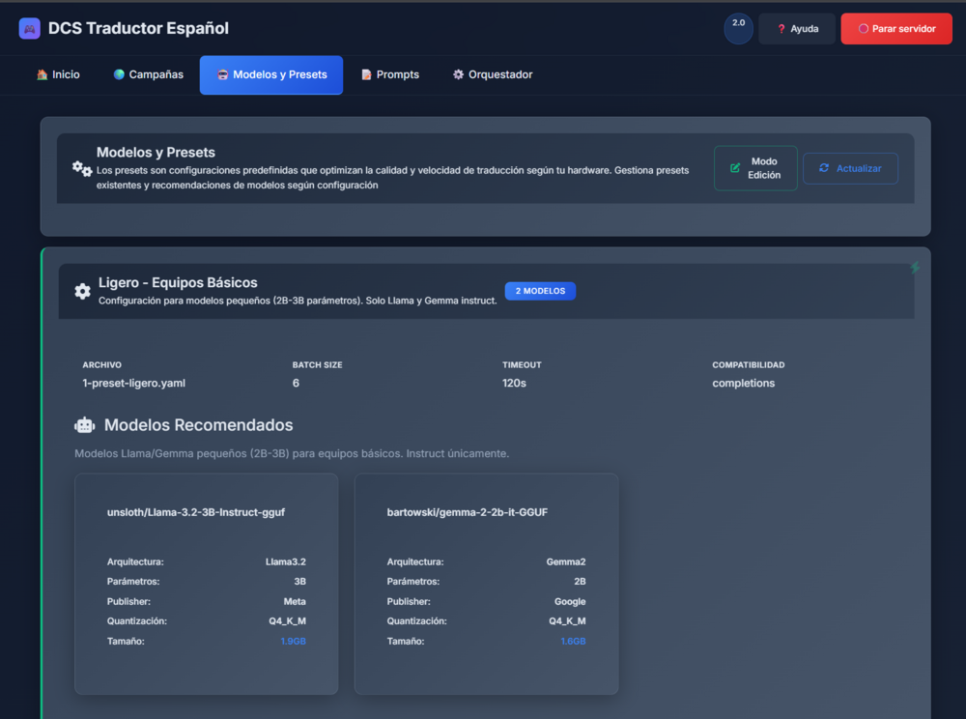Click the DCS Traductor app logo icon
The height and width of the screenshot is (719, 966).
30,28
